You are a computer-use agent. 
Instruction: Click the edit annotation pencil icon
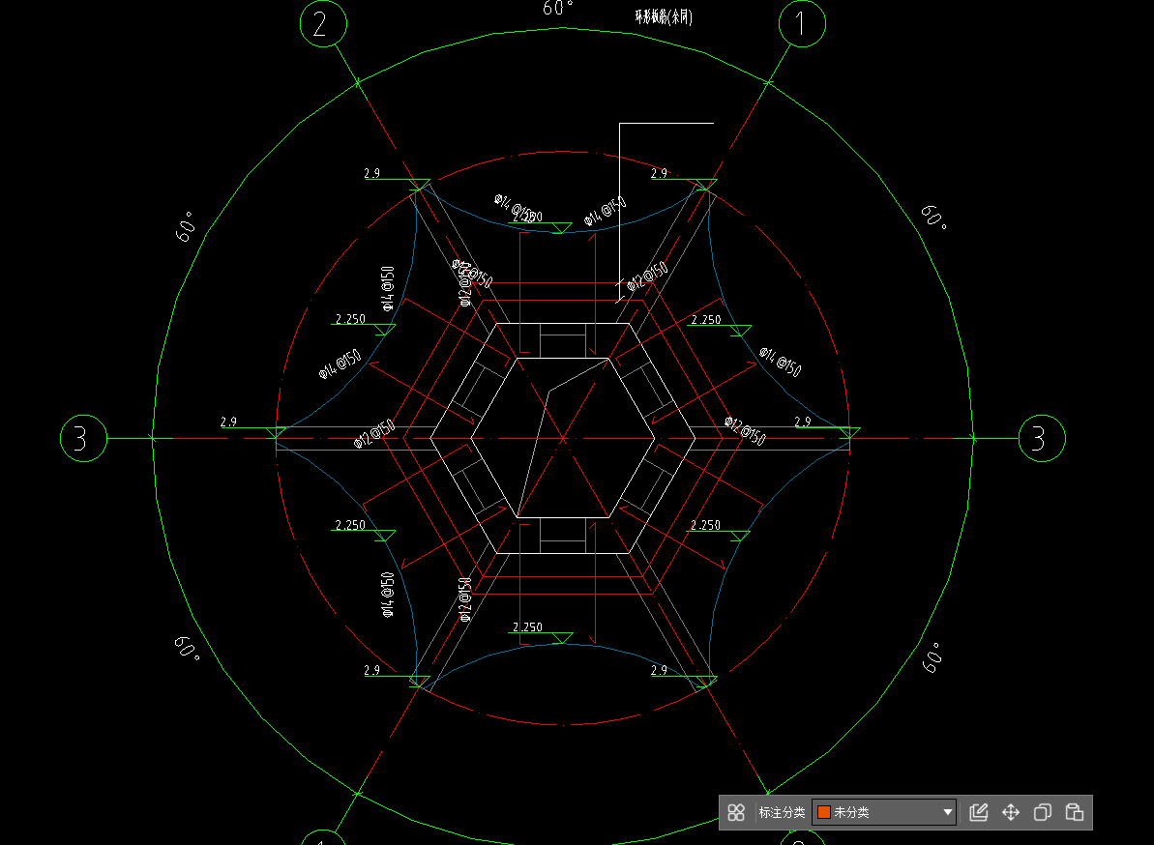(x=978, y=812)
